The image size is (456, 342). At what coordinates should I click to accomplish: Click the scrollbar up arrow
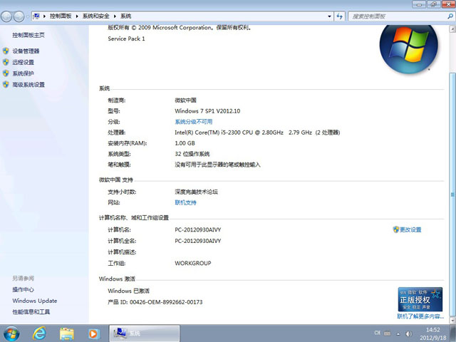(452, 28)
